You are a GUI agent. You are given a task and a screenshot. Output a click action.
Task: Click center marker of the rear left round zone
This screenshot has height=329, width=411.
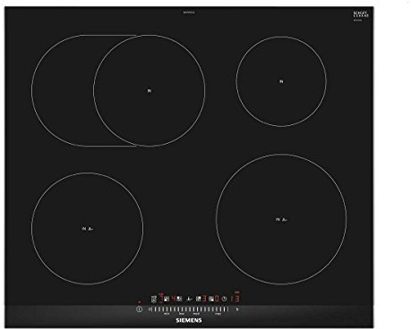[150, 90]
